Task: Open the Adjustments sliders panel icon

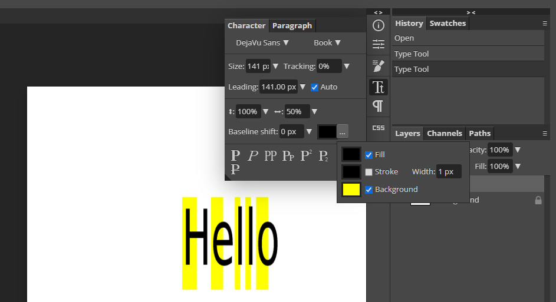Action: [379, 44]
